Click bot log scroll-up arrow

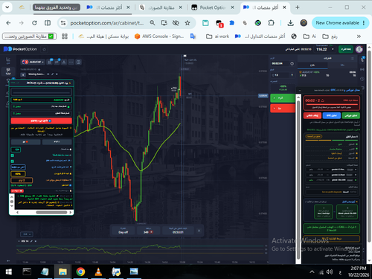click(x=12, y=197)
